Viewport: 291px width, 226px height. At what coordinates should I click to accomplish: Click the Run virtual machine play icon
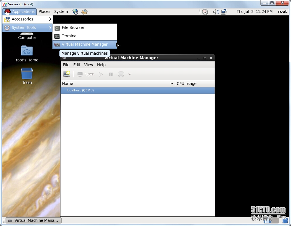[x=101, y=74]
